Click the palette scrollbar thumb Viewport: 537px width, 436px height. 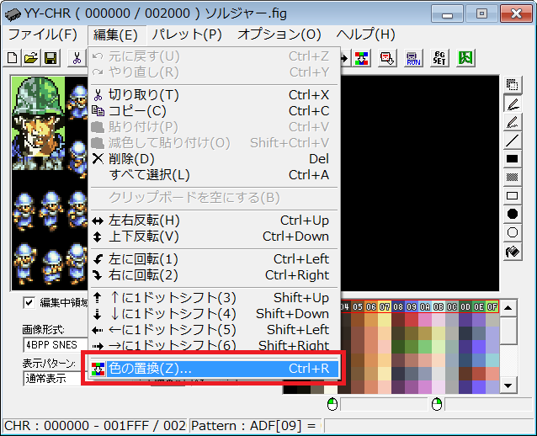click(508, 330)
